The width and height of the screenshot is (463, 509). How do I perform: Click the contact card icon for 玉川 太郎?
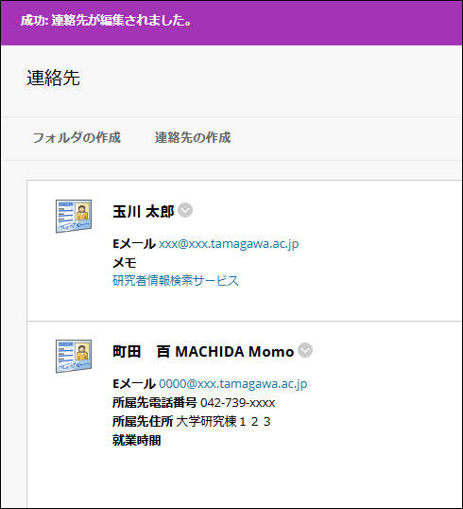tap(74, 217)
